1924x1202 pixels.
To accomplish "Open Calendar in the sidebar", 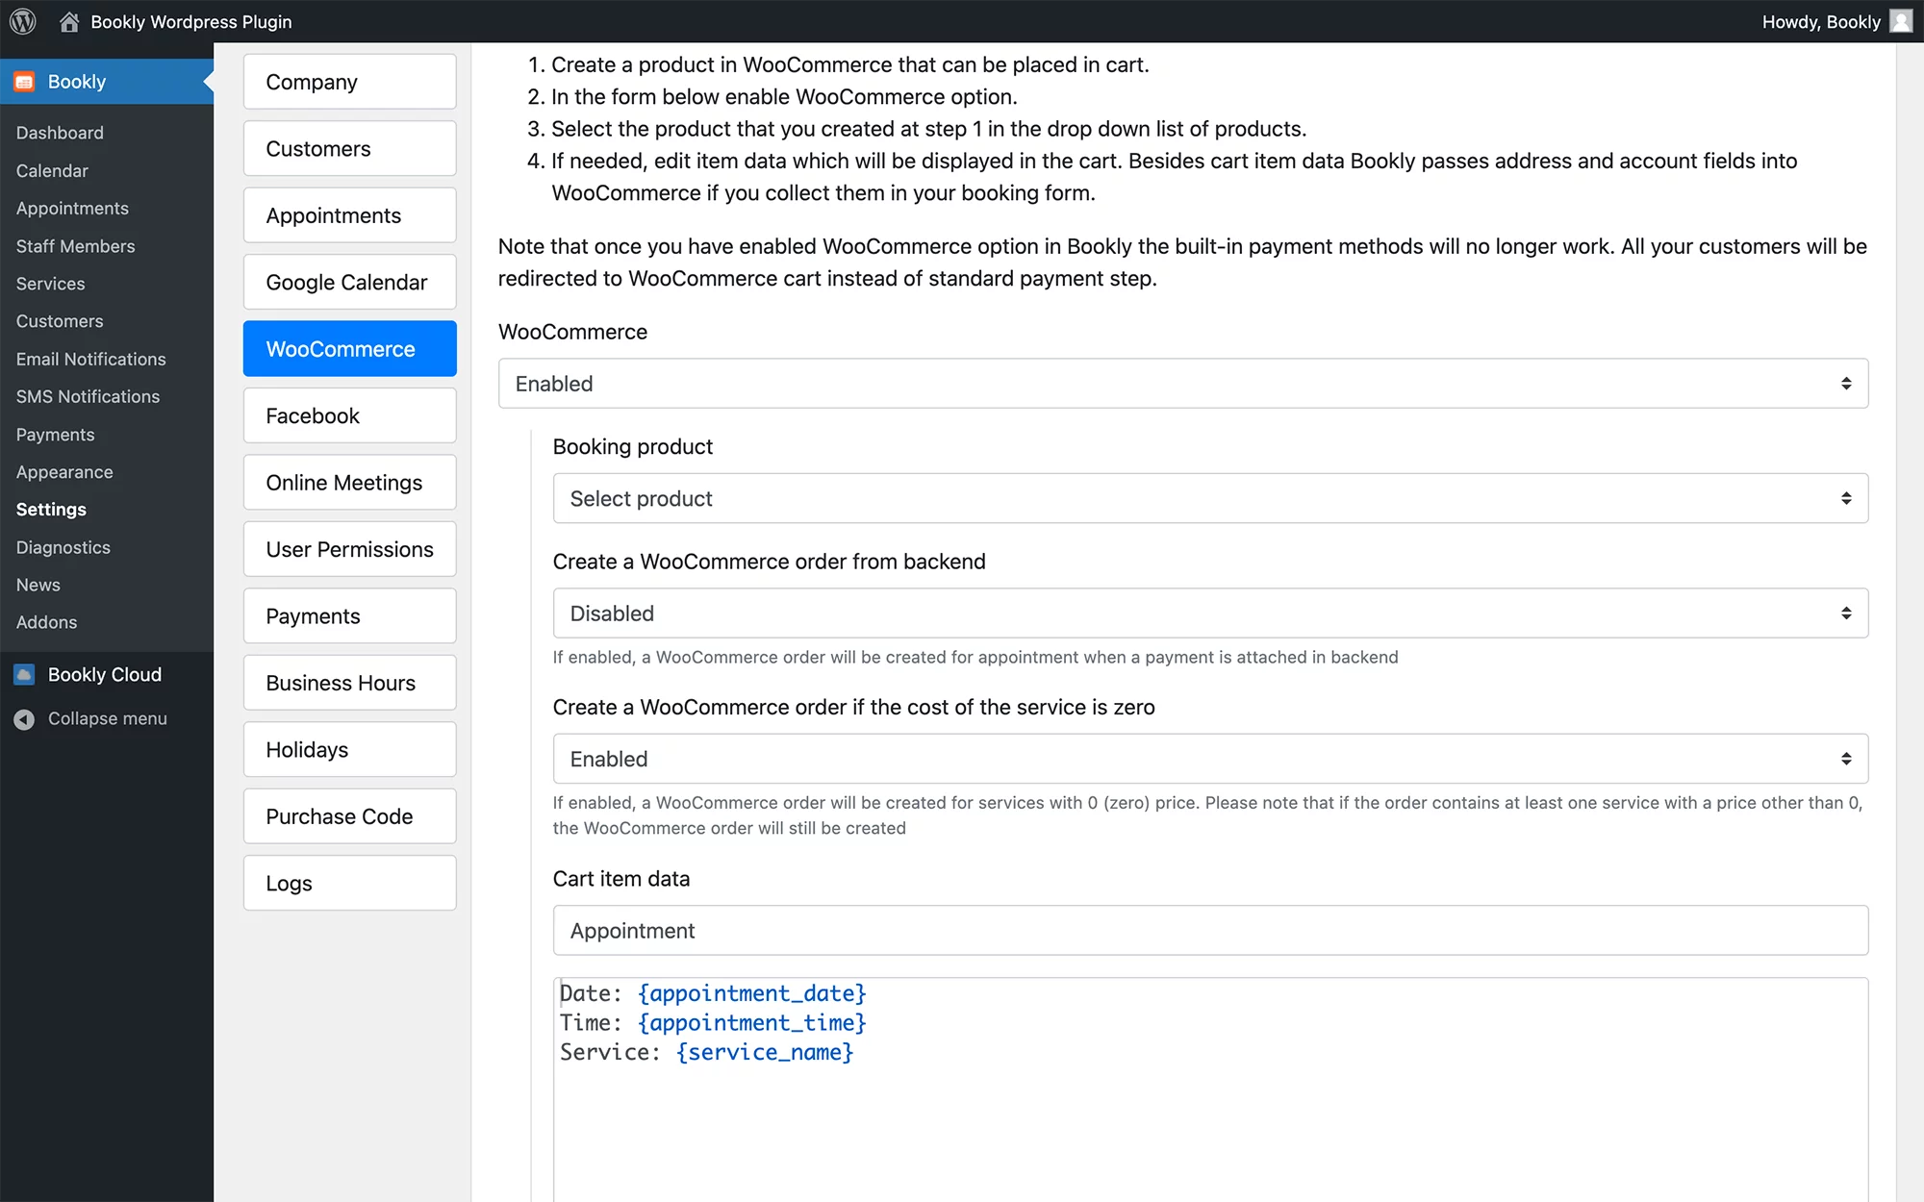I will [x=52, y=170].
